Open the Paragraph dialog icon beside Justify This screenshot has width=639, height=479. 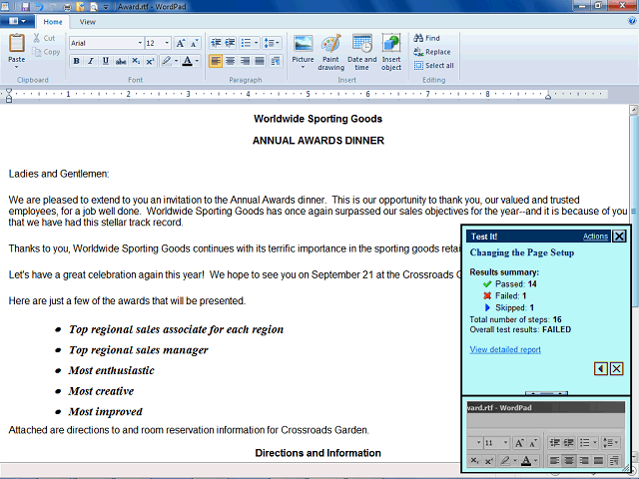pyautogui.click(x=276, y=61)
